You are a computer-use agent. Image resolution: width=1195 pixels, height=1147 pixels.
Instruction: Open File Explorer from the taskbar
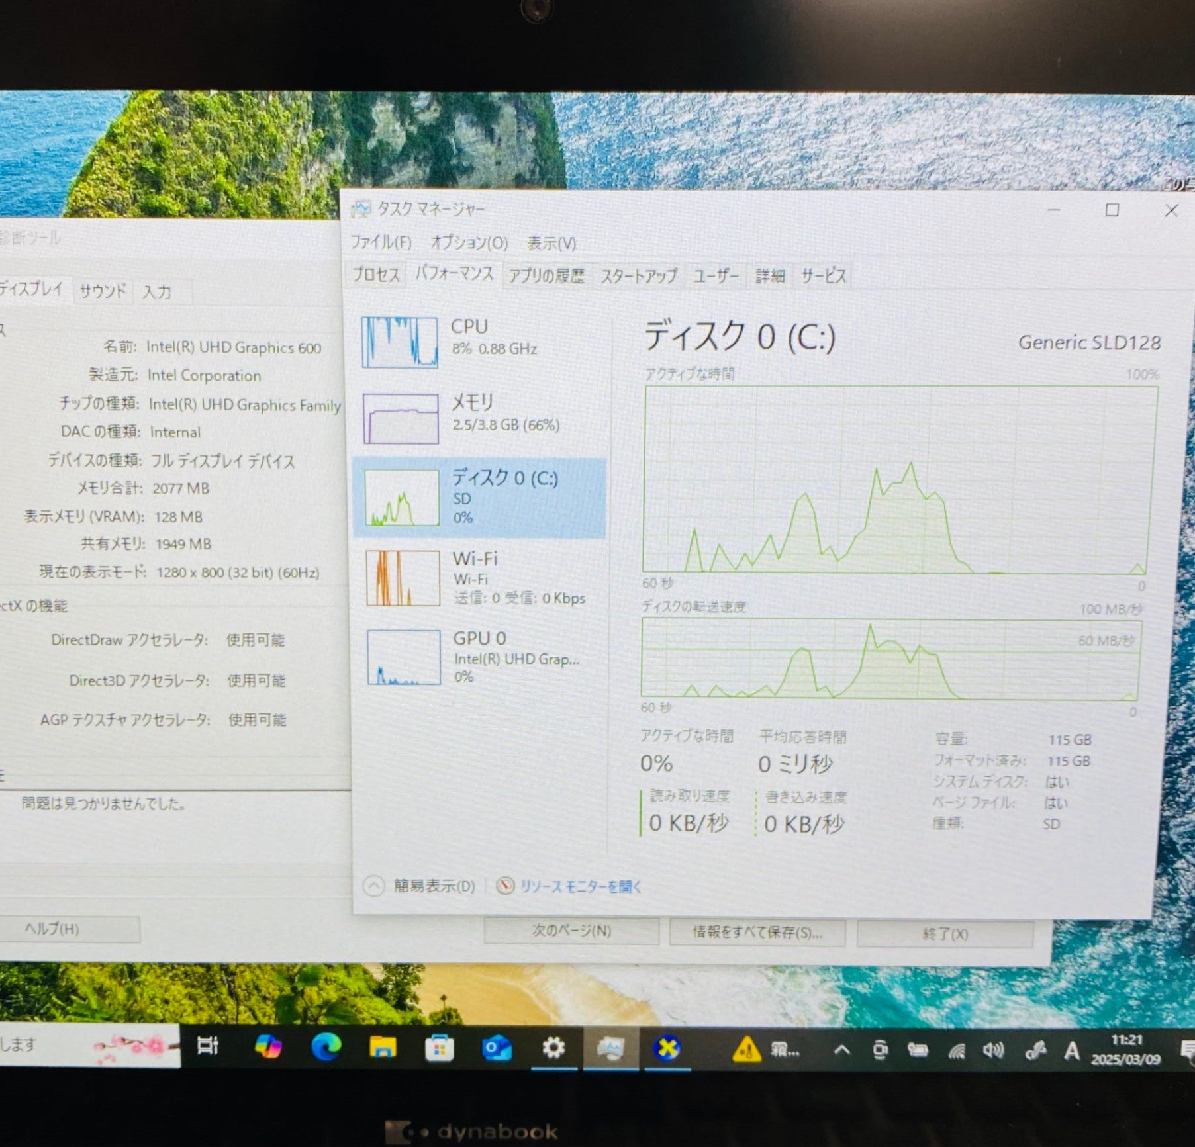click(383, 1048)
